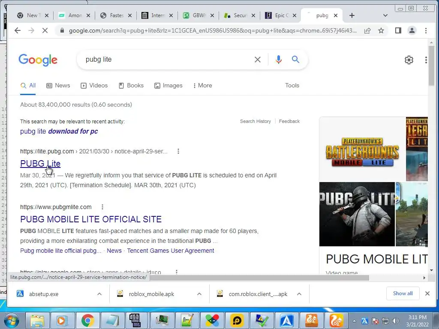439x329 pixels.
Task: Open media player taskbar icon
Action: coord(62,320)
